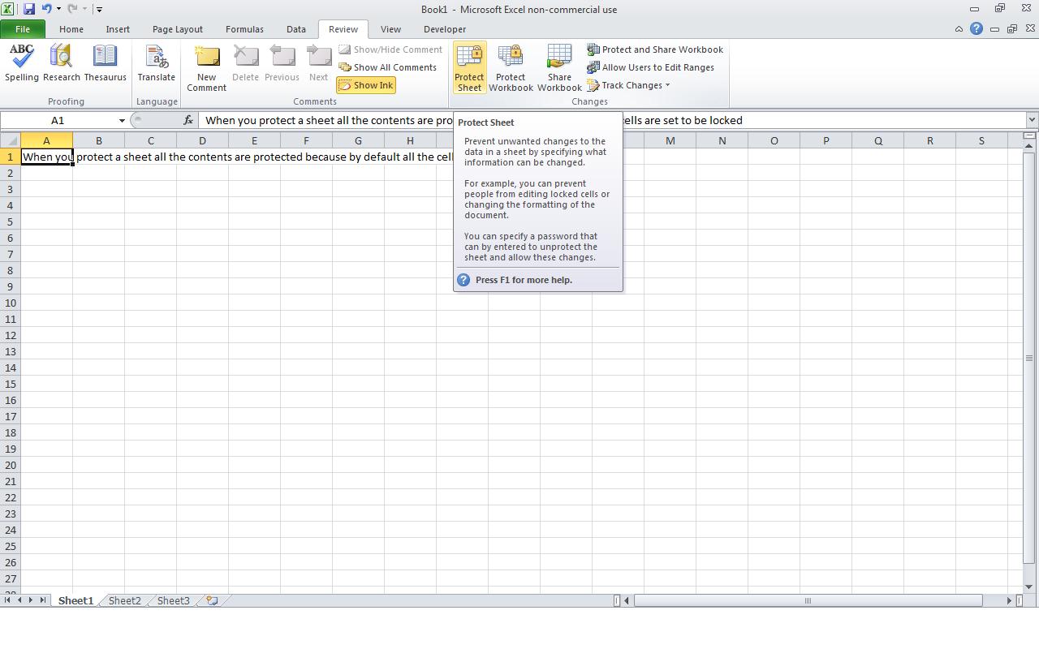Screen dimensions: 1039x649
Task: Click Protect Workbook
Action: pyautogui.click(x=511, y=67)
